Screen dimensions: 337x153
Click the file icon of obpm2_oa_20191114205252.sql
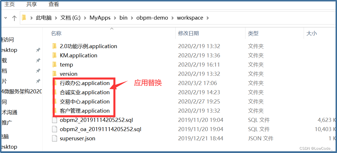coord(55,129)
